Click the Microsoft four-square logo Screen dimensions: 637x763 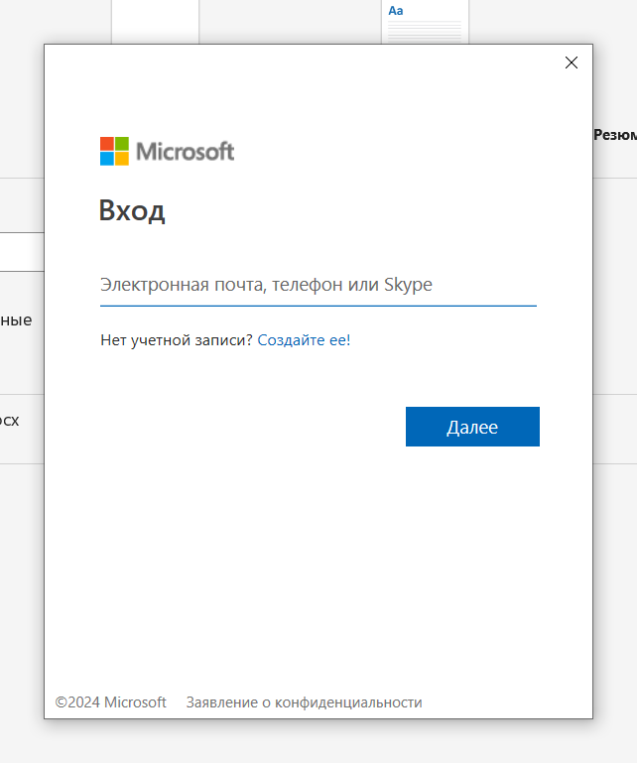pyautogui.click(x=114, y=152)
